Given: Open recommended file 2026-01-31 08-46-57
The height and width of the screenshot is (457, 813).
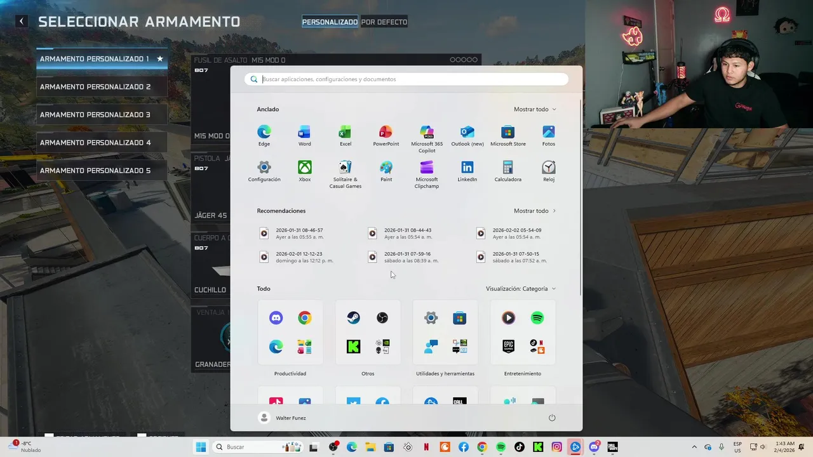Looking at the screenshot, I should coord(292,233).
